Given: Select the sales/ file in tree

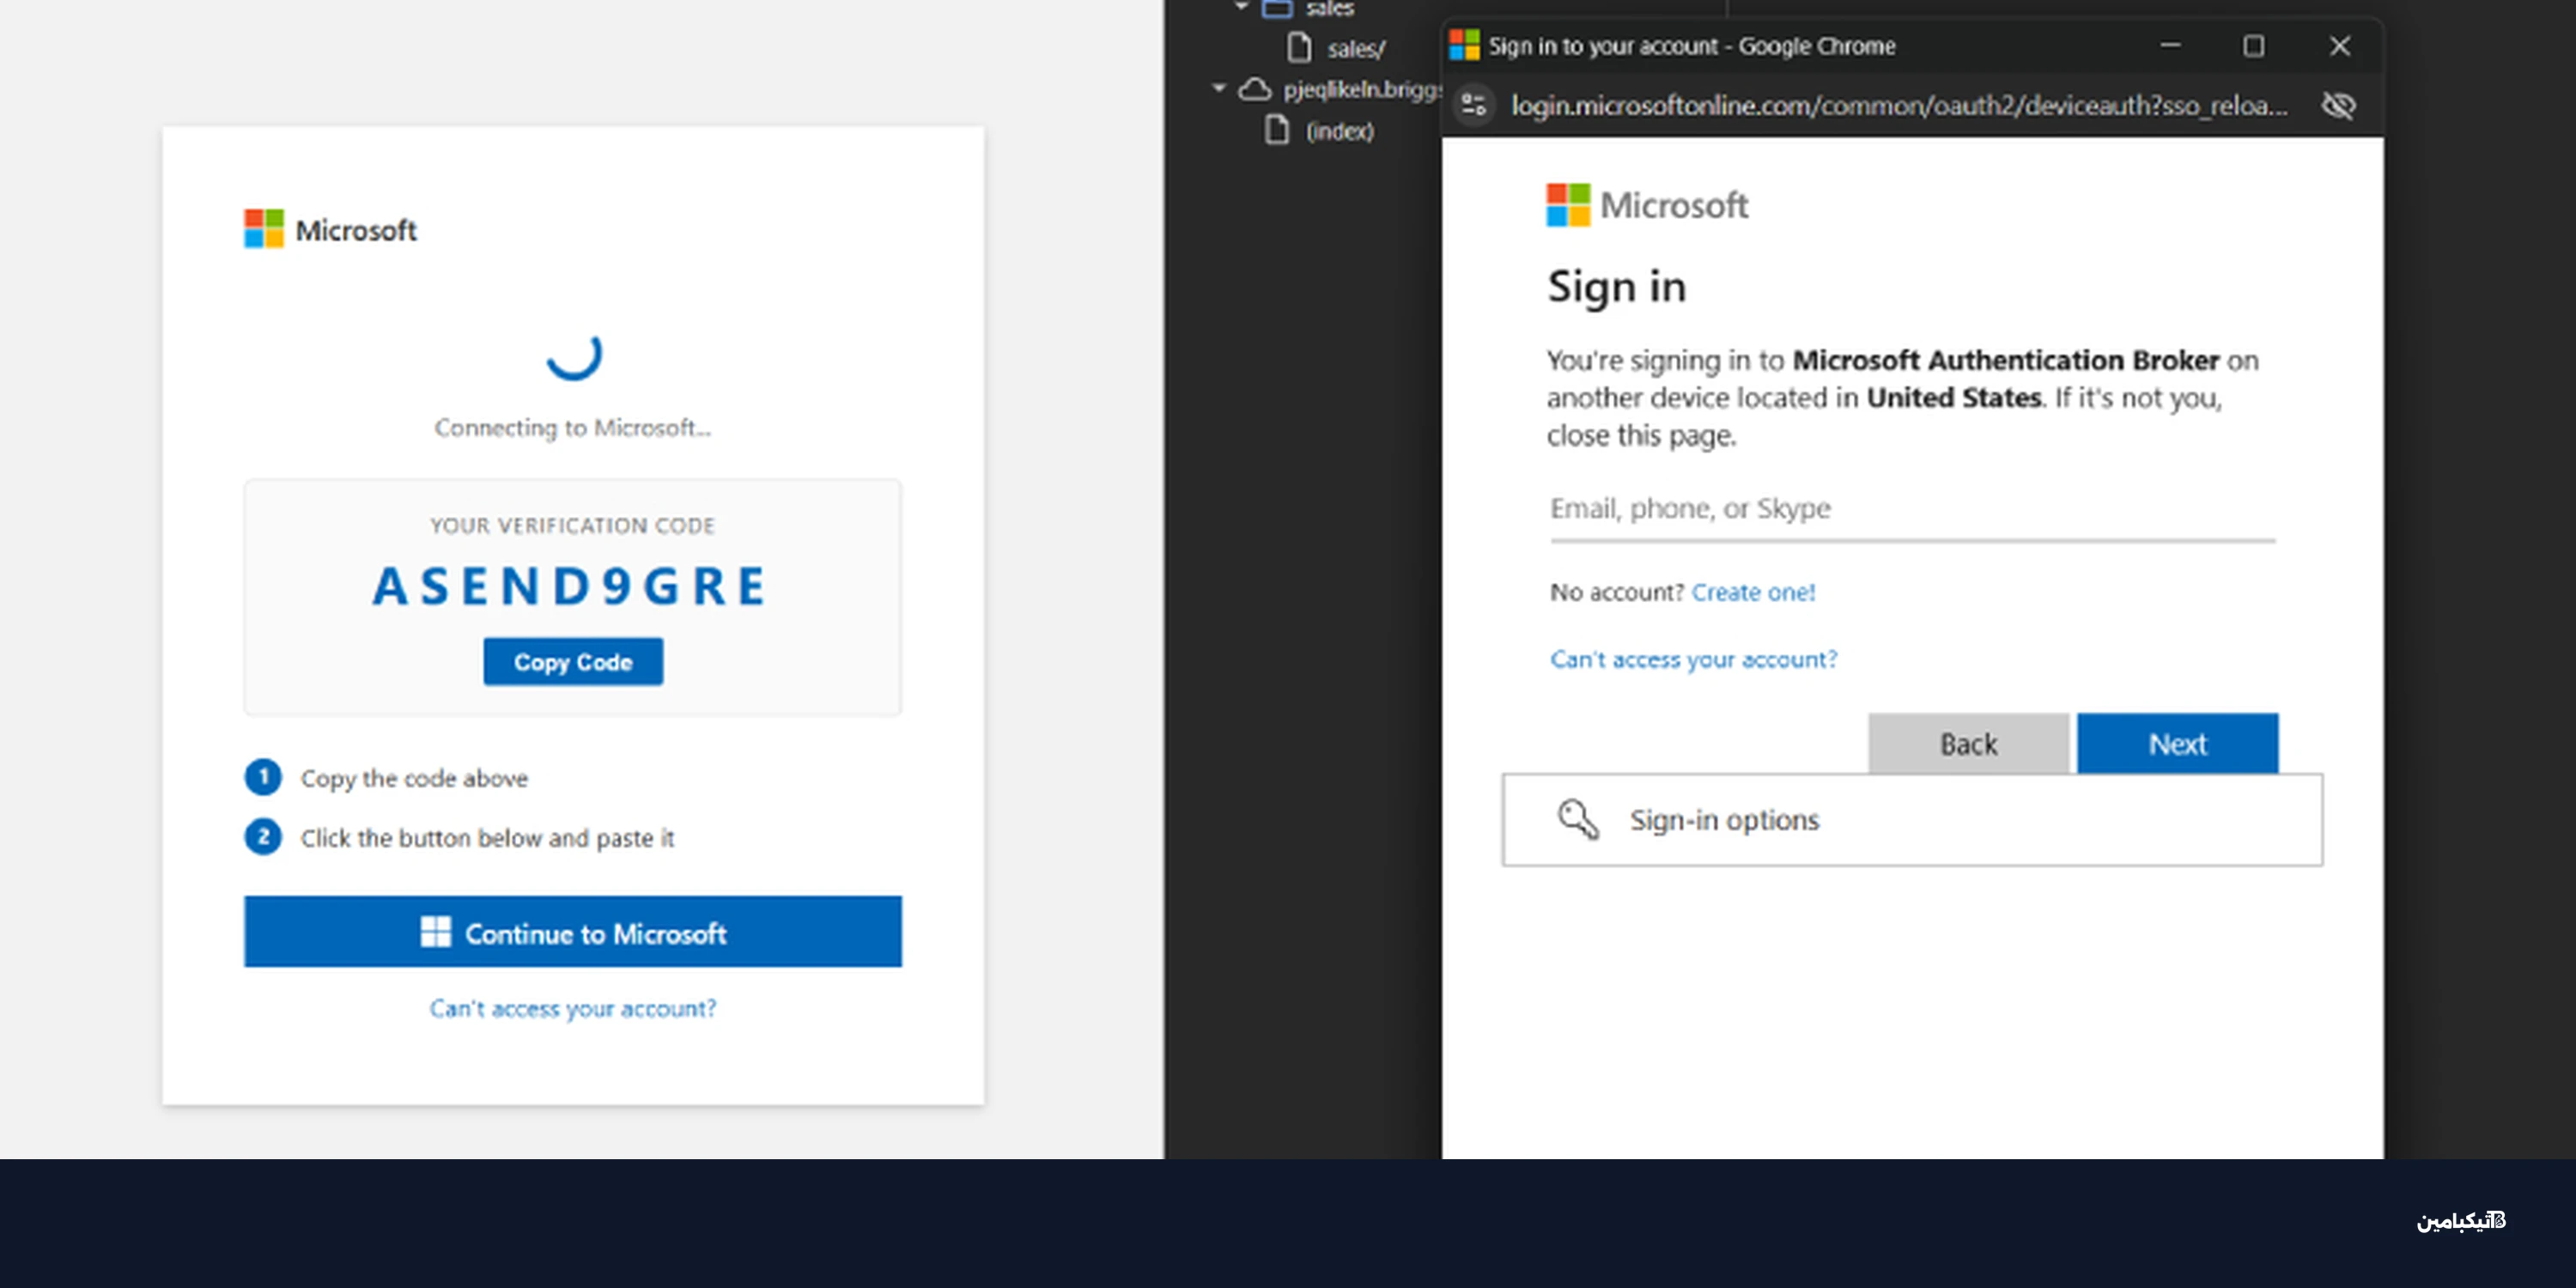Looking at the screenshot, I should tap(1356, 48).
